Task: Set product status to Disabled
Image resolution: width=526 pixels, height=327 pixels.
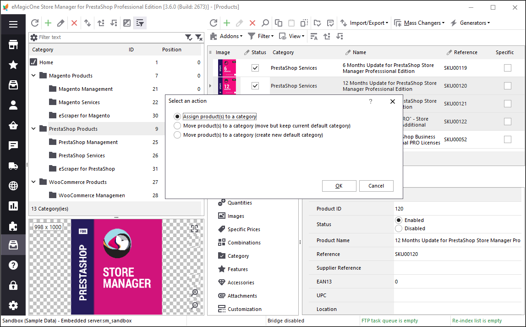Action: 399,228
